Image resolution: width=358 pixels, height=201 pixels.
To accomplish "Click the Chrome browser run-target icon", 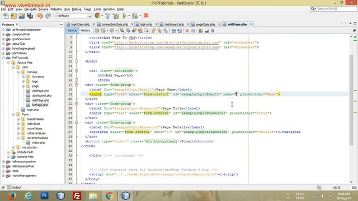I will [97, 16].
